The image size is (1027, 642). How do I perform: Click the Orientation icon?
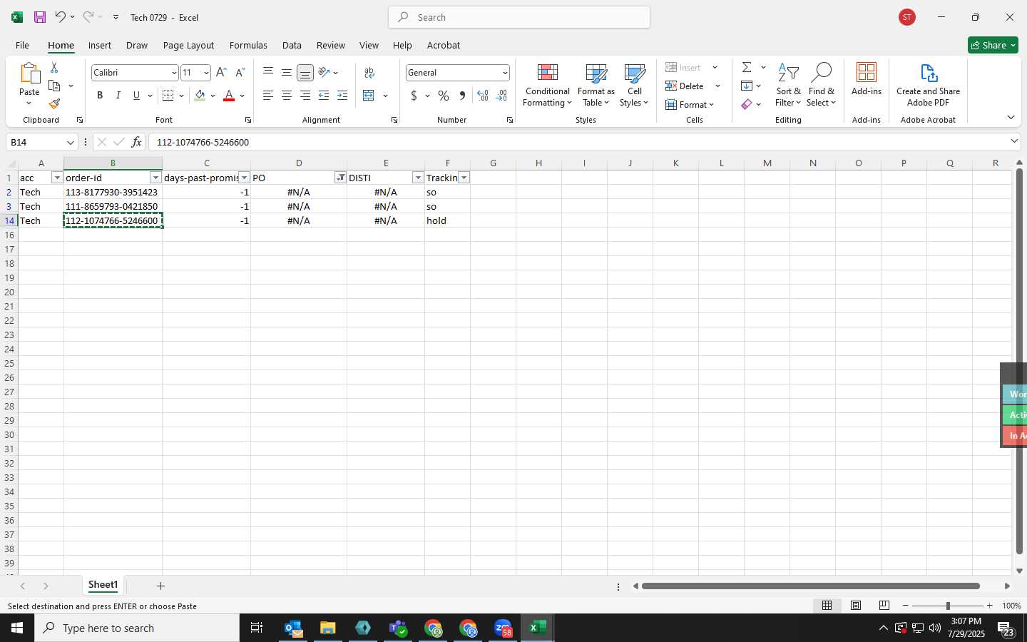click(x=325, y=72)
